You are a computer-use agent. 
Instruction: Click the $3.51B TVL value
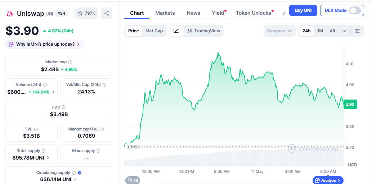pyautogui.click(x=32, y=136)
